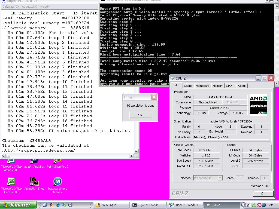This screenshot has width=279, height=209.
Task: Switch to the Mainboard tab in CPU-Z
Action: [202, 86]
